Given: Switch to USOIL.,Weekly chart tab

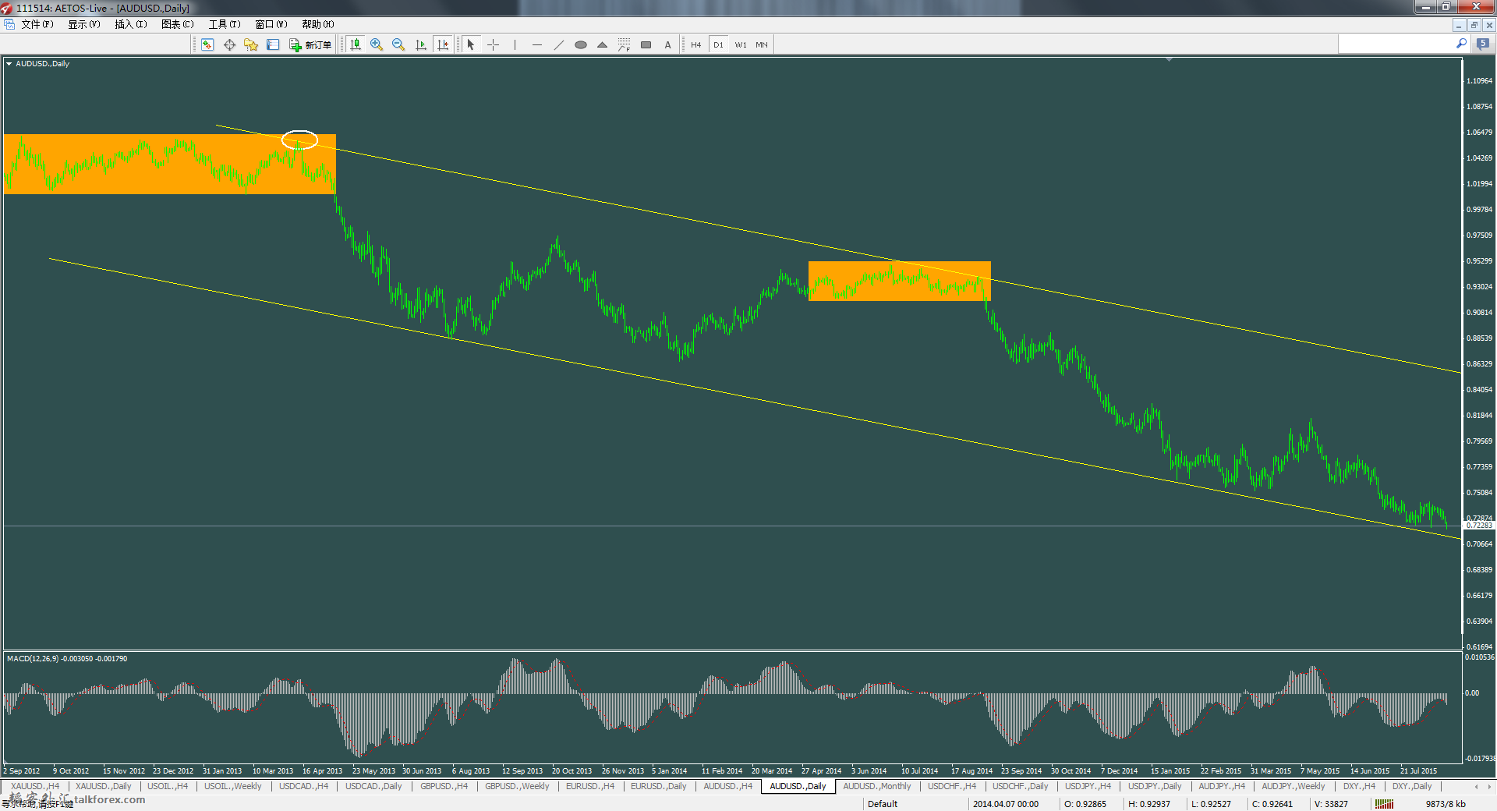Looking at the screenshot, I should pos(233,786).
